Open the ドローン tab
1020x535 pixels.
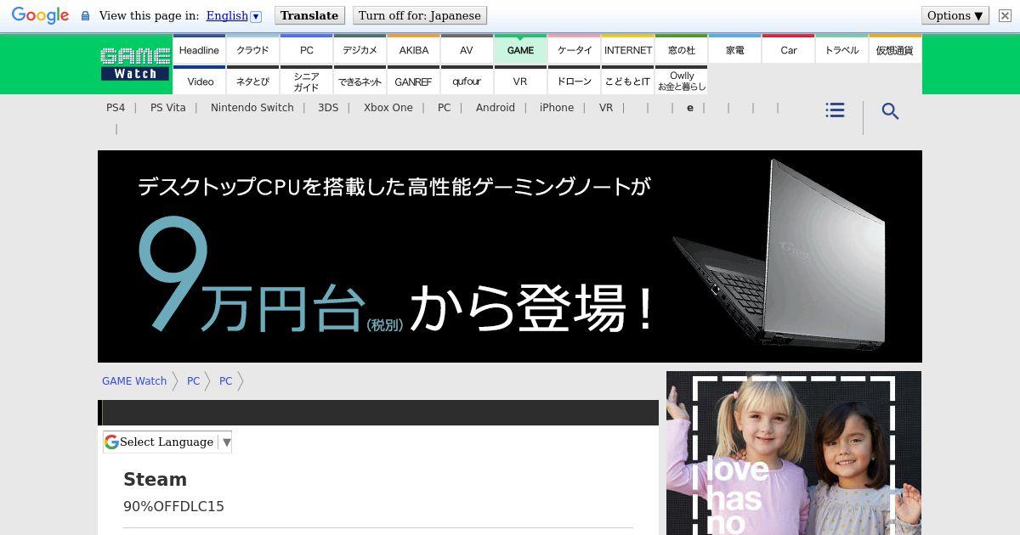[574, 81]
